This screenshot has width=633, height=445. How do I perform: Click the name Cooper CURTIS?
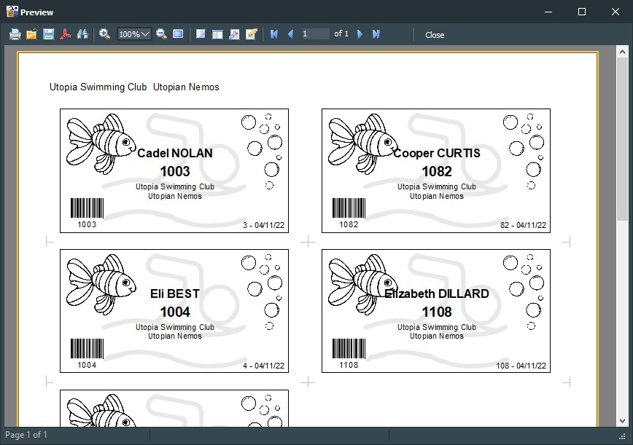click(437, 153)
